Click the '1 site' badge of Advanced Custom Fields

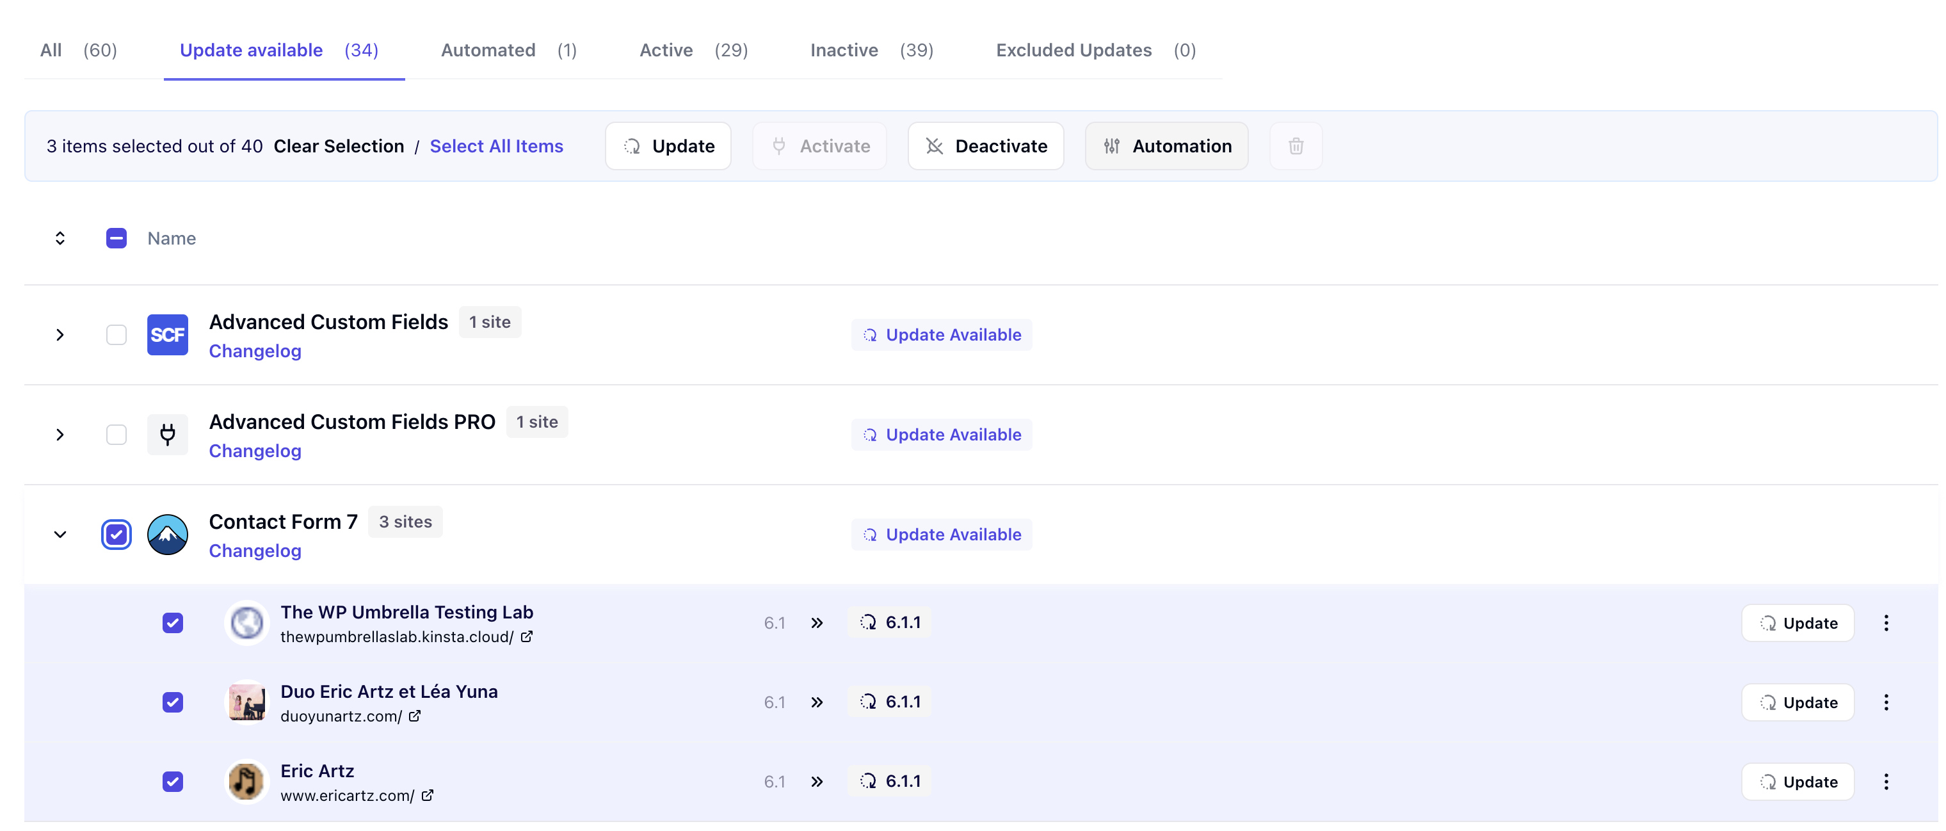pyautogui.click(x=490, y=322)
